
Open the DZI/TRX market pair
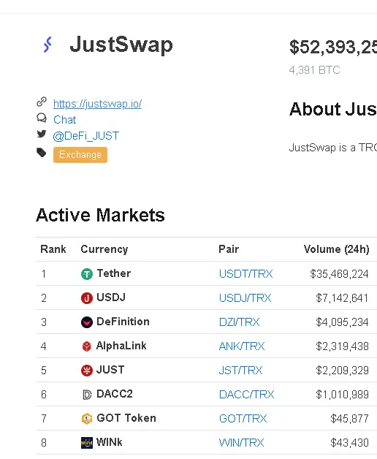239,322
